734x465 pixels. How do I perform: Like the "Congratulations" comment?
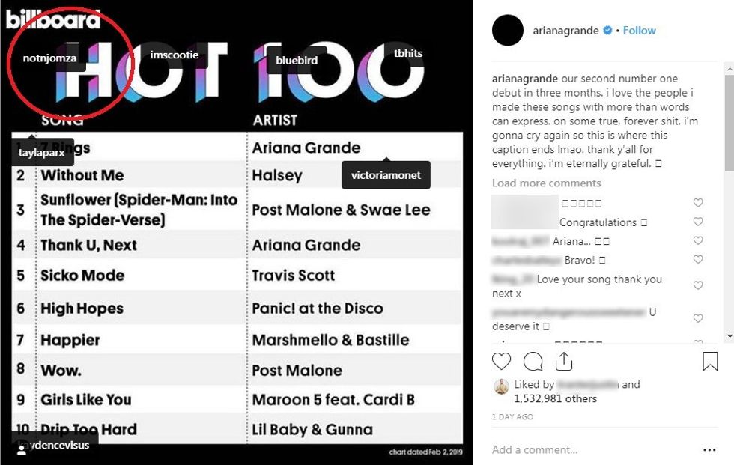coord(698,222)
